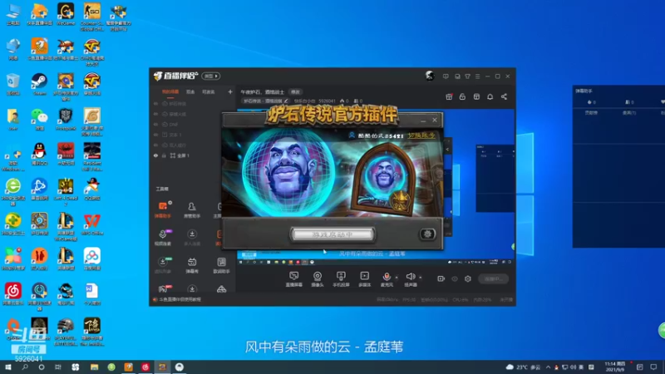Select the DNF source row

(x=193, y=124)
